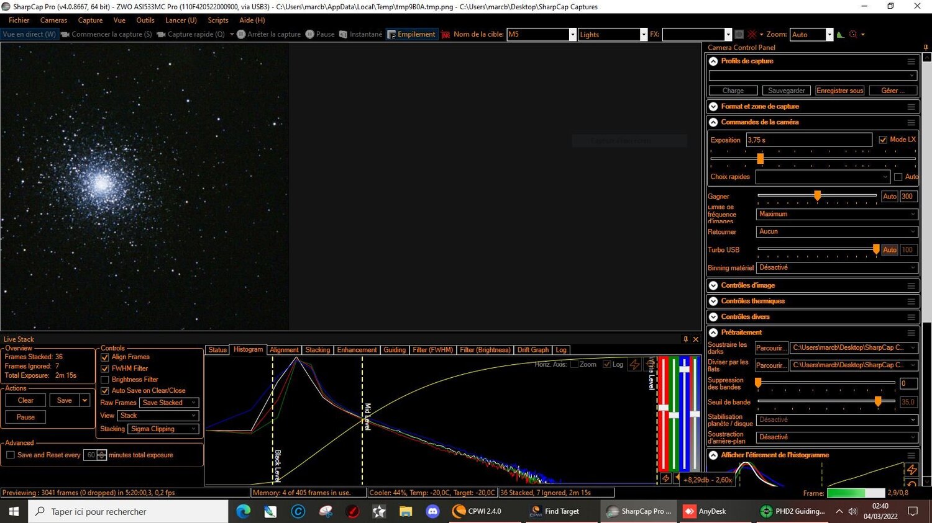Click Parcourir for Soustraire les darks
This screenshot has height=523, width=932.
(x=771, y=348)
